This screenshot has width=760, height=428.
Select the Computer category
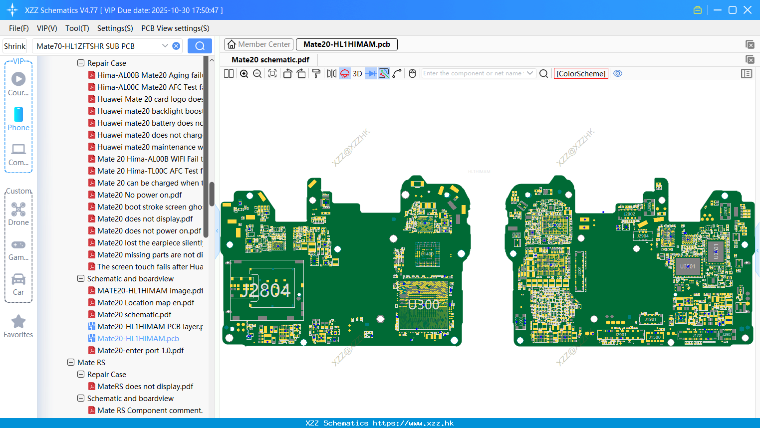click(18, 155)
